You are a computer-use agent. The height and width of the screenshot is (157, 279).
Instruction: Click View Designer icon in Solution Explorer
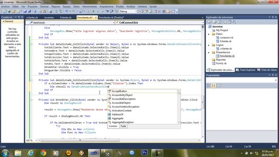230,22
